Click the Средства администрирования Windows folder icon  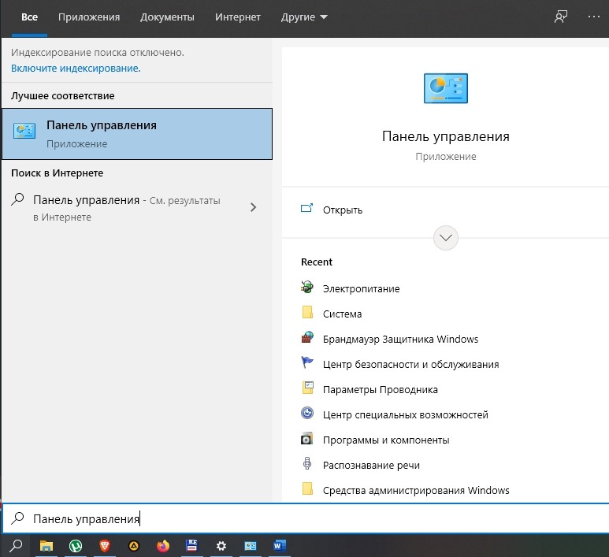pos(307,488)
